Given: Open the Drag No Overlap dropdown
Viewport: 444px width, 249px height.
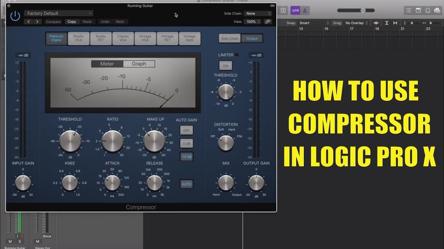Looking at the screenshot, I should click(x=356, y=23).
